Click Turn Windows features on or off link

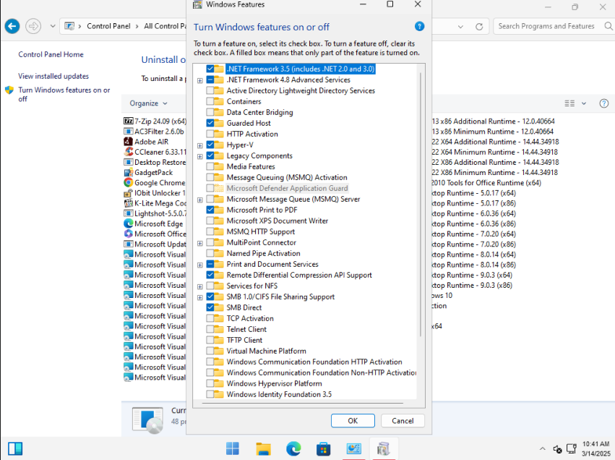click(x=64, y=94)
